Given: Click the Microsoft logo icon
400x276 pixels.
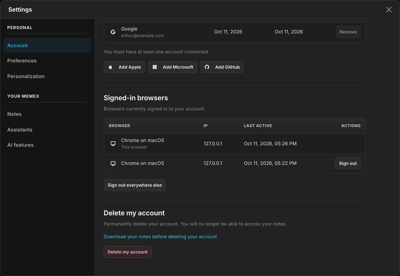Looking at the screenshot, I should 155,67.
